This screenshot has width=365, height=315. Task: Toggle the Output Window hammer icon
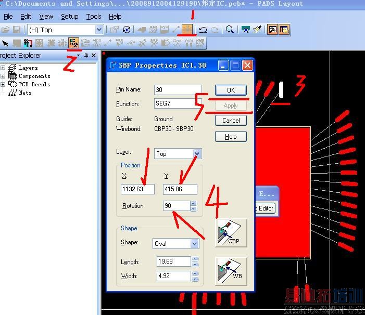[x=272, y=30]
